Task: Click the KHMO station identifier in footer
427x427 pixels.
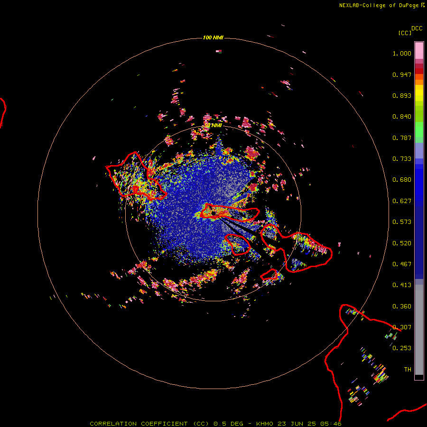Action: [265, 424]
